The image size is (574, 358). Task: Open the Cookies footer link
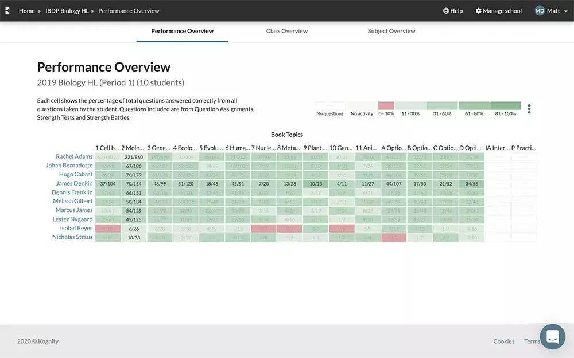pyautogui.click(x=504, y=341)
